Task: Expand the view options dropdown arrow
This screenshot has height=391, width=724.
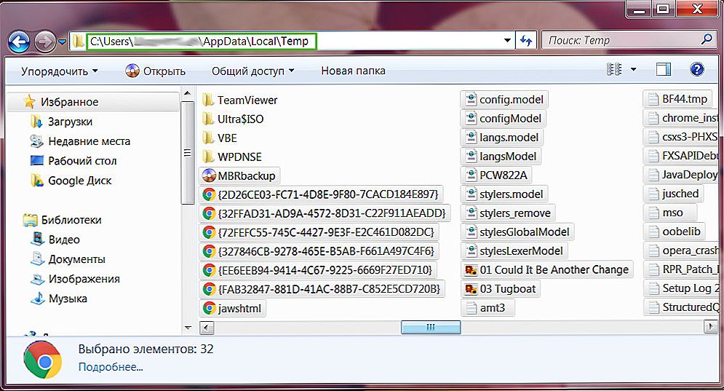Action: point(634,70)
